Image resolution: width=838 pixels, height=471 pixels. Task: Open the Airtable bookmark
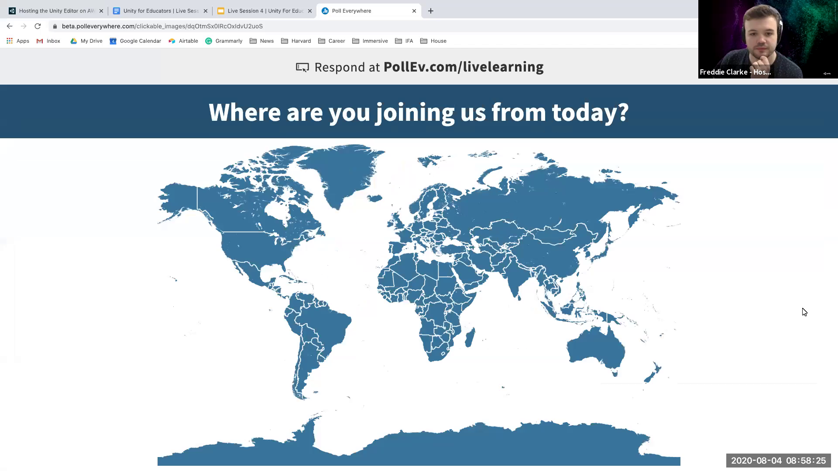tap(183, 41)
